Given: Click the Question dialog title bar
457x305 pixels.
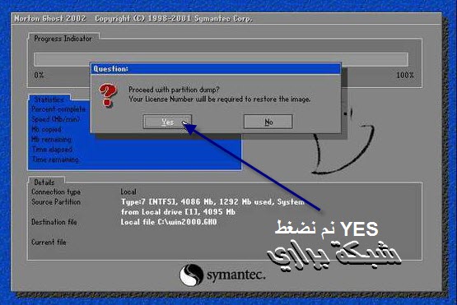Looking at the screenshot, I should click(x=216, y=69).
